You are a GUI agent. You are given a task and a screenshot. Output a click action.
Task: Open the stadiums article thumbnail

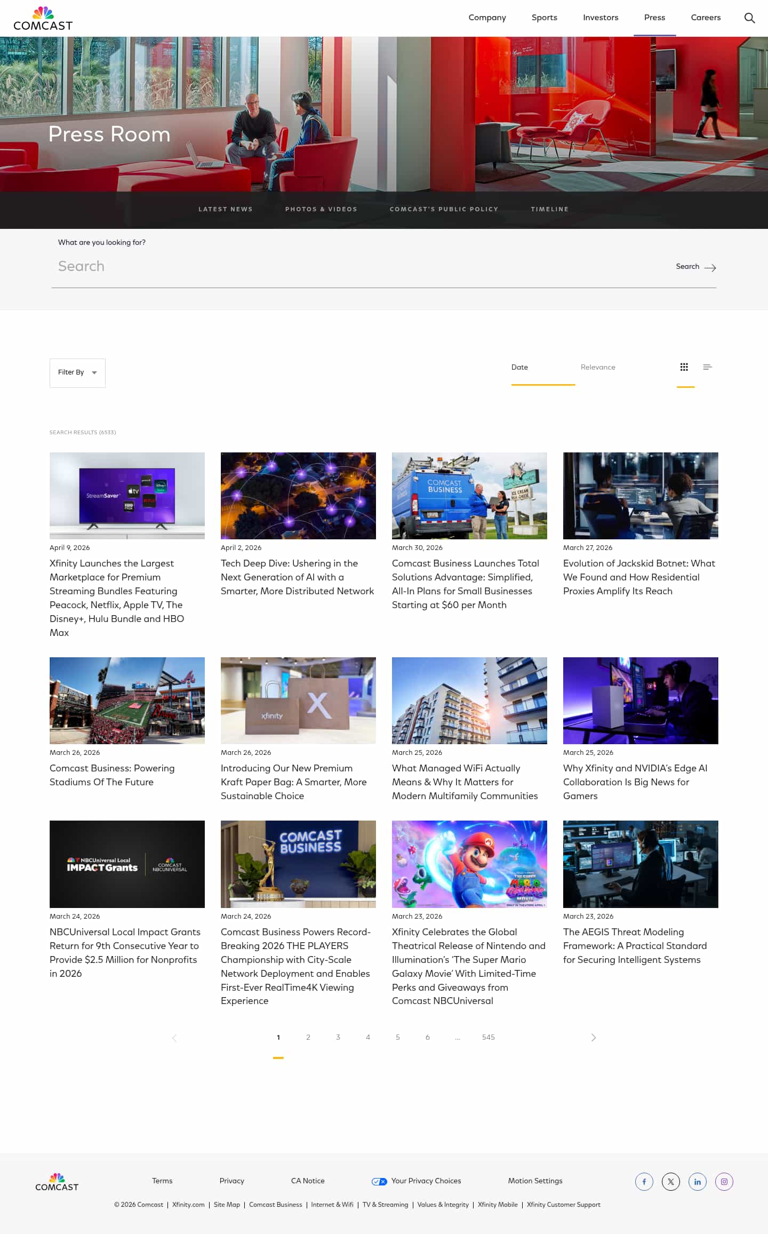click(127, 700)
